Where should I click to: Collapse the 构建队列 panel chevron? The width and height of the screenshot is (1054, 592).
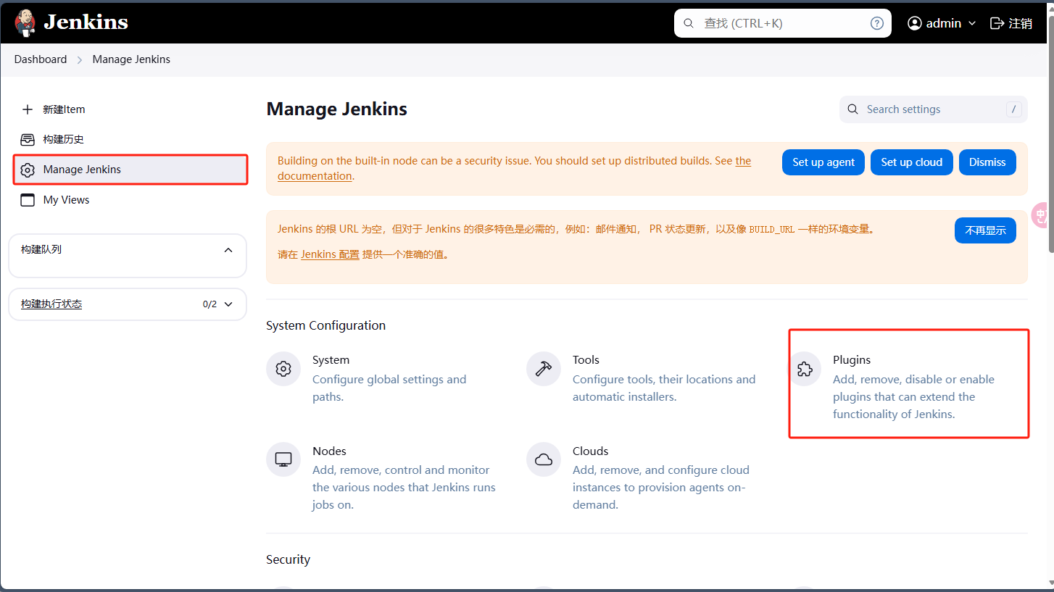pyautogui.click(x=228, y=250)
